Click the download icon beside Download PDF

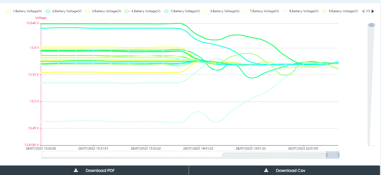[76, 170]
